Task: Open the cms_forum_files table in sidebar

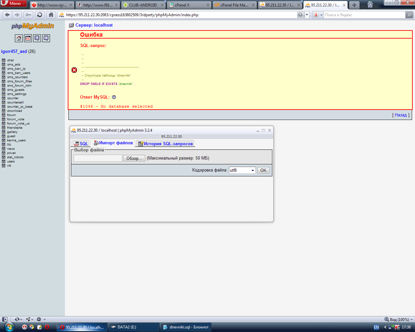Action: 19,81
